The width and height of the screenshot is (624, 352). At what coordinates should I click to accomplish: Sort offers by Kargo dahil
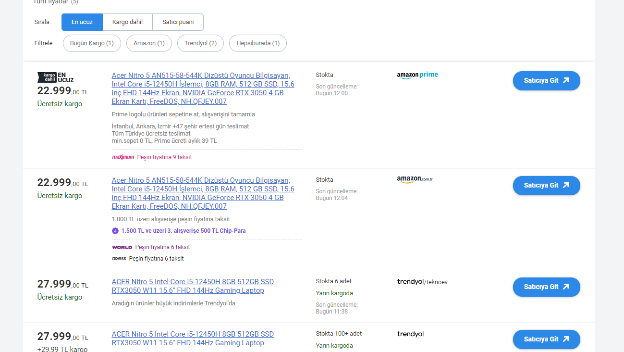pyautogui.click(x=127, y=22)
